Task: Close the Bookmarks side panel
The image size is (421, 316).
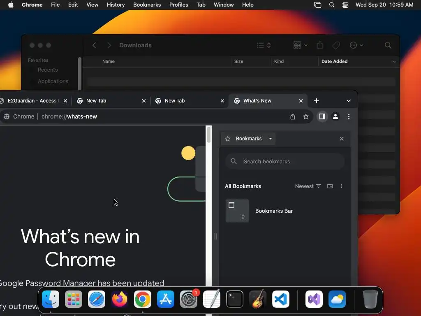Action: (342, 139)
